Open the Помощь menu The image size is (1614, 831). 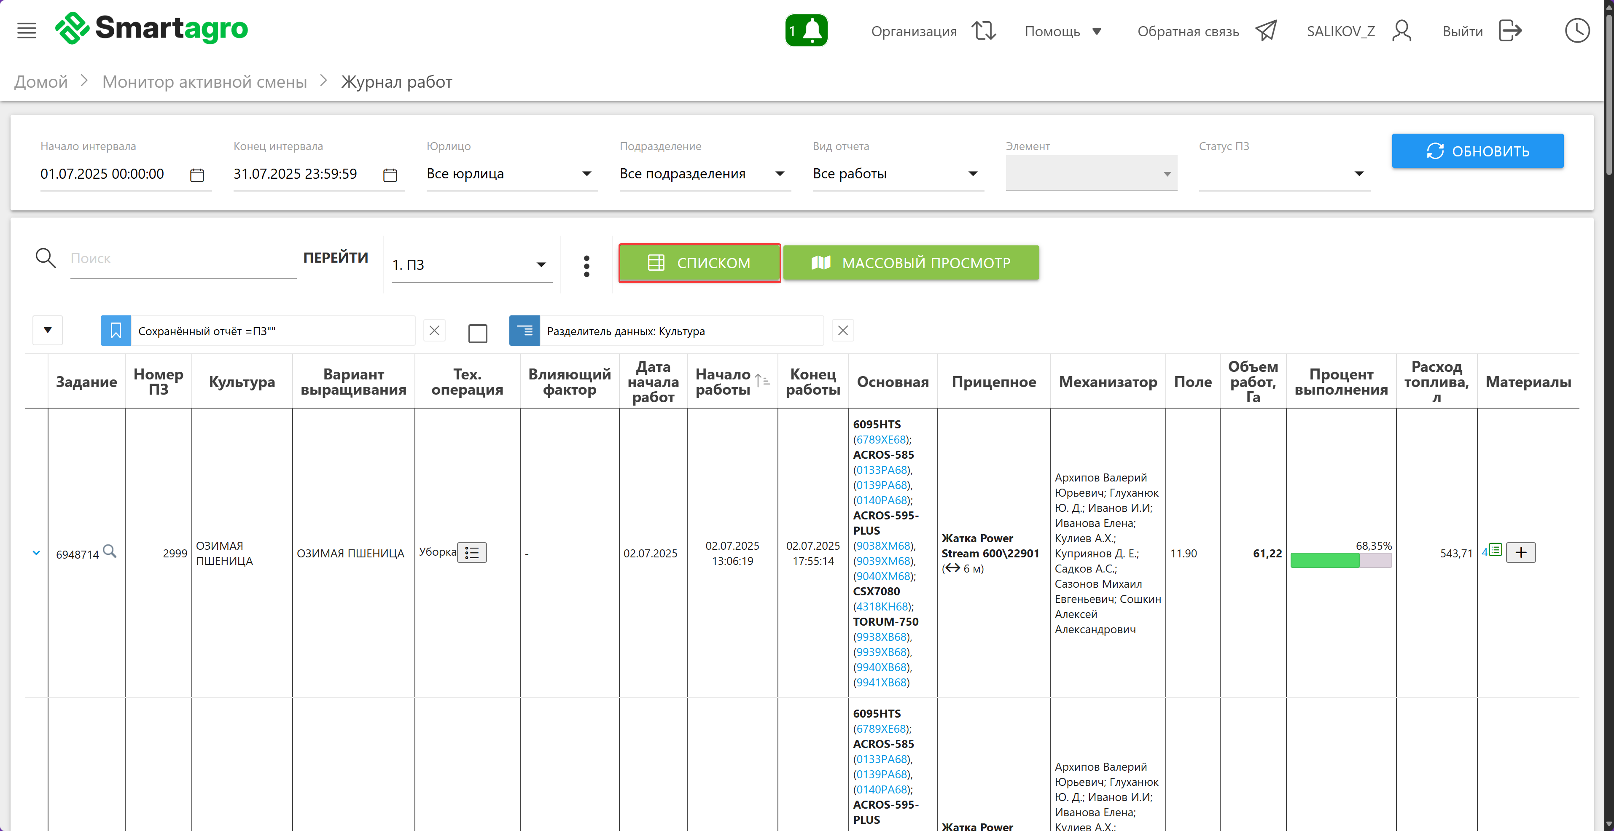point(1063,31)
